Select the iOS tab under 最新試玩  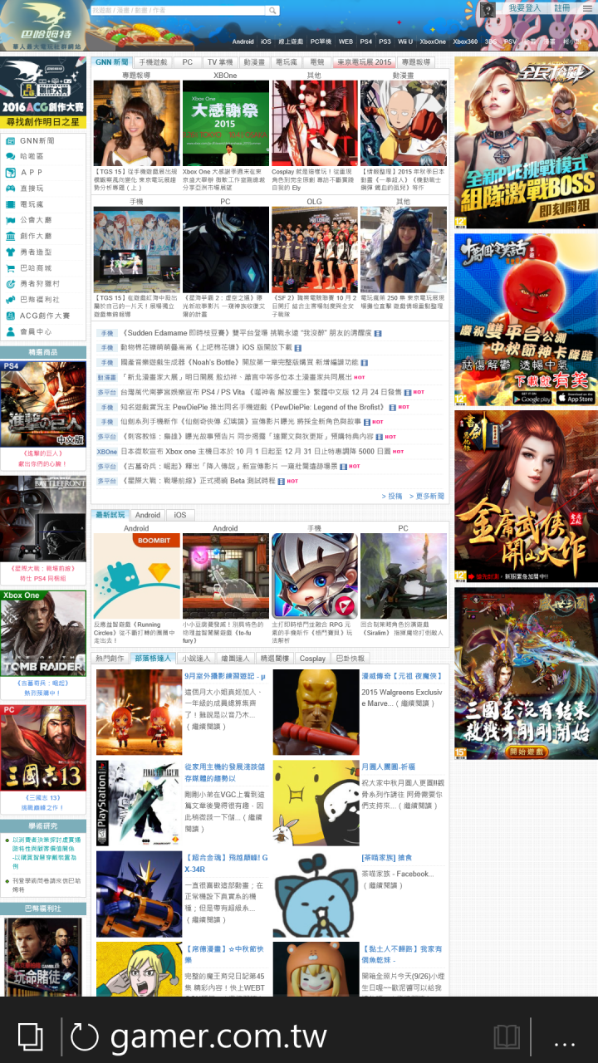(179, 515)
